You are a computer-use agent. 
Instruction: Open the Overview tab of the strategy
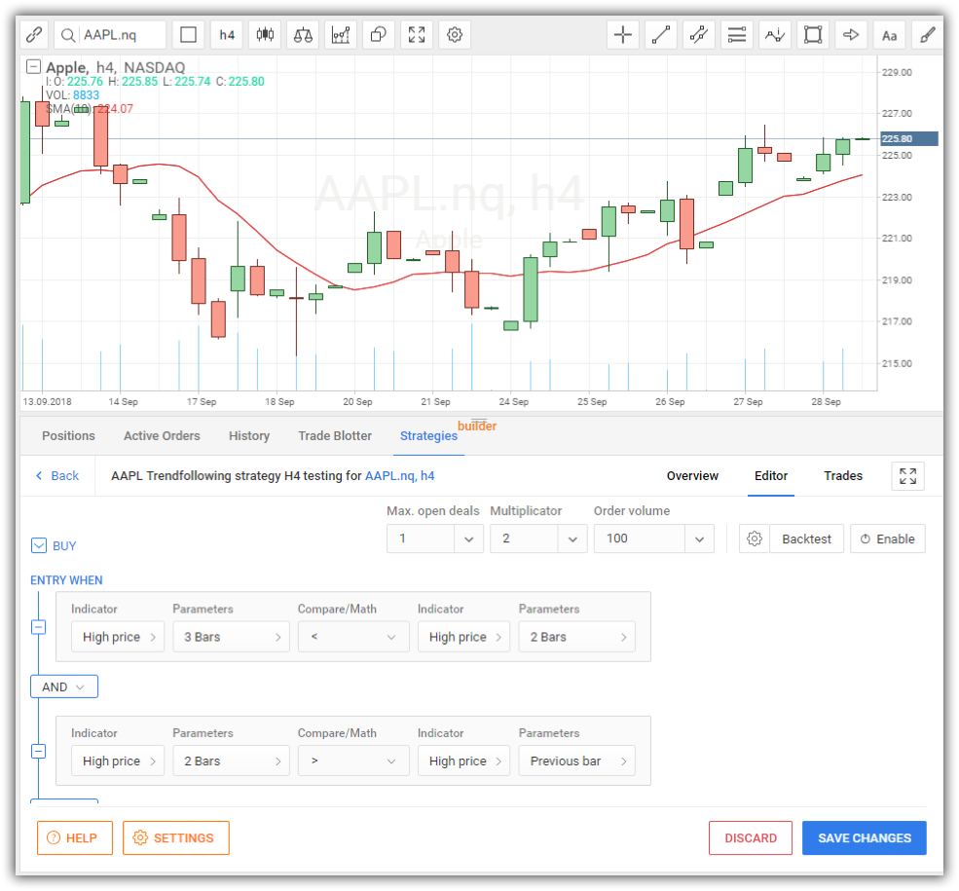click(692, 476)
